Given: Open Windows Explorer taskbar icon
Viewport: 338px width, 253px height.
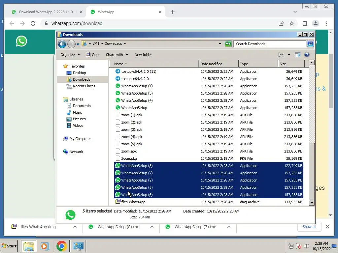Looking at the screenshot, I should pyautogui.click(x=29, y=246).
